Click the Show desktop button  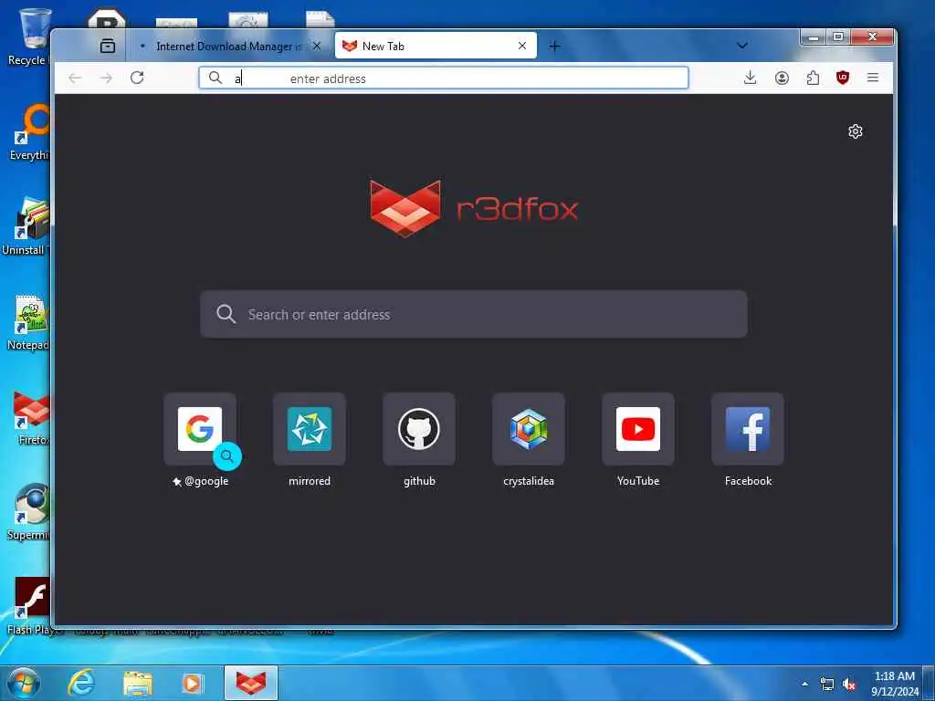pos(929,683)
